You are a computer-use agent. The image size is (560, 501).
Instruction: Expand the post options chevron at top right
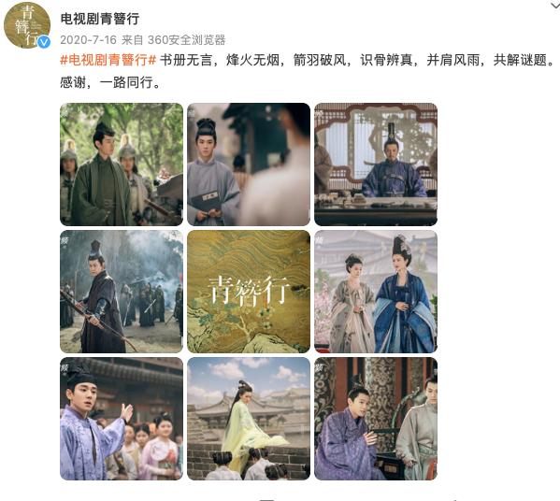tap(554, 6)
